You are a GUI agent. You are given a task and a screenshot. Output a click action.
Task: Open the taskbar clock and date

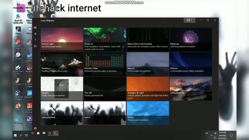click(223, 135)
